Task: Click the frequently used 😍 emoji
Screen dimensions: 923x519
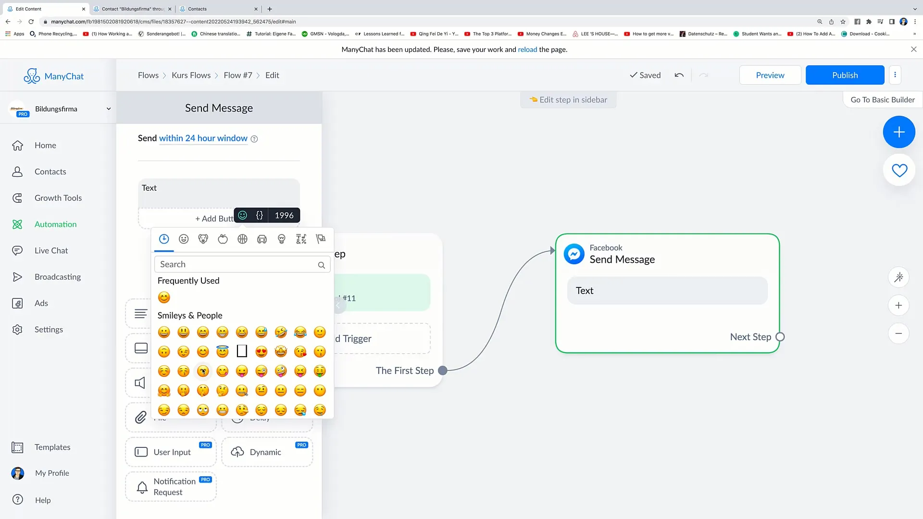Action: point(164,297)
